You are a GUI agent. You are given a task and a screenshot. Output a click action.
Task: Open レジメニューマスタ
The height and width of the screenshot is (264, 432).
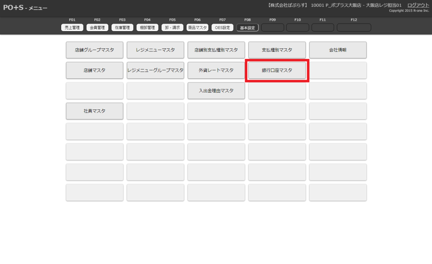click(x=155, y=50)
